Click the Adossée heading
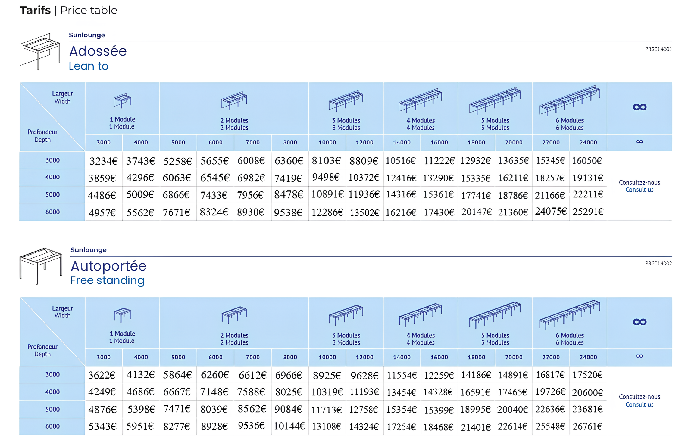Image resolution: width=685 pixels, height=446 pixels. coord(98,51)
